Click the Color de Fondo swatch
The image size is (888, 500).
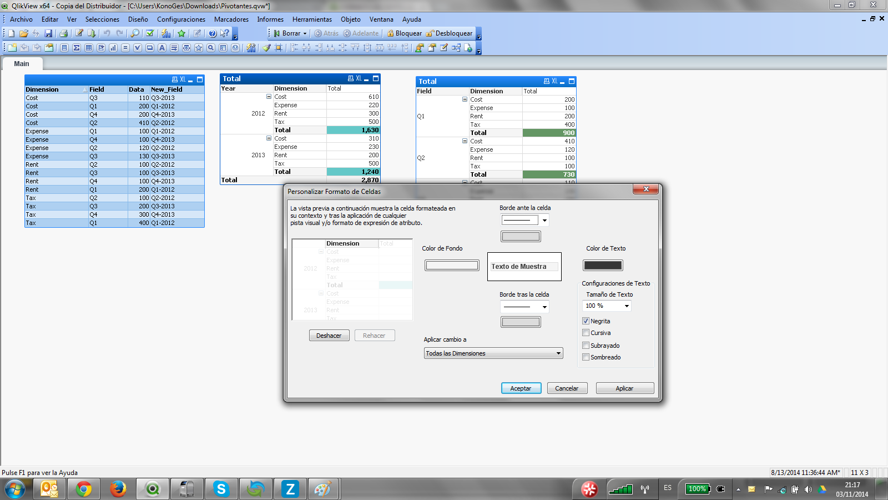click(x=452, y=266)
